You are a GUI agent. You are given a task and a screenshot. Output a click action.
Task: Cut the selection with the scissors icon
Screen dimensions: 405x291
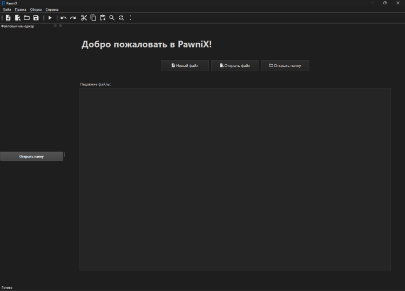84,18
